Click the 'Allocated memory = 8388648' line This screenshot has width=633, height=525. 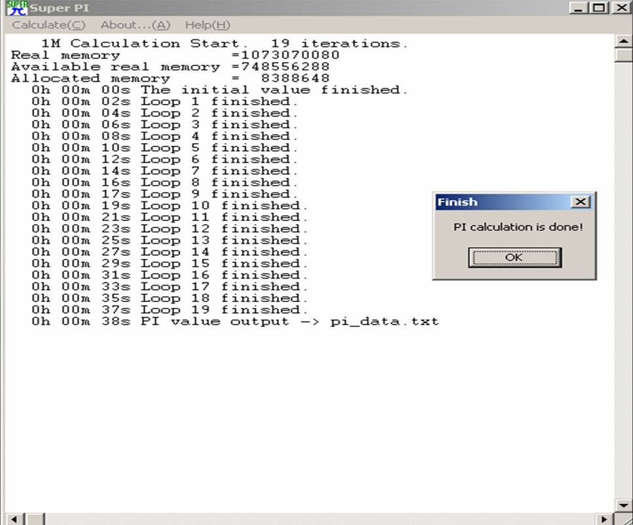pos(170,78)
